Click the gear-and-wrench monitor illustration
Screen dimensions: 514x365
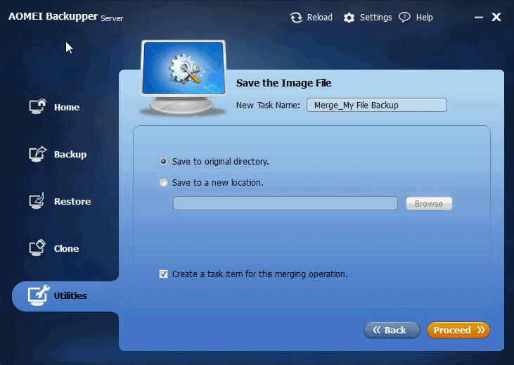(x=184, y=78)
